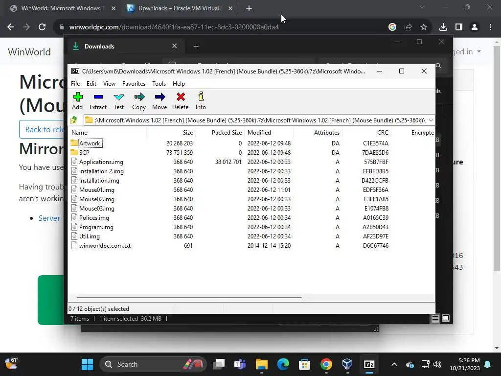Bookmark this page with the star icon

pyautogui.click(x=423, y=27)
